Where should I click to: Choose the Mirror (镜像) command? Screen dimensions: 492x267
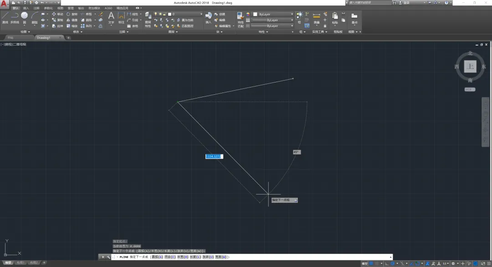coord(72,20)
